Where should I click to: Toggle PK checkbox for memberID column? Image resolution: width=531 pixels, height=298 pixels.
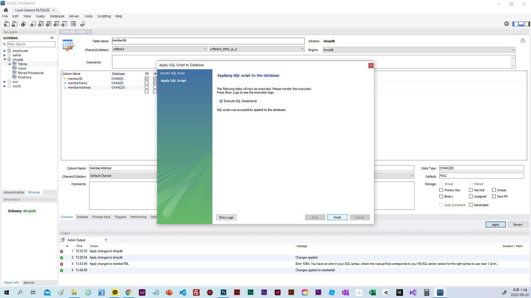pyautogui.click(x=146, y=78)
